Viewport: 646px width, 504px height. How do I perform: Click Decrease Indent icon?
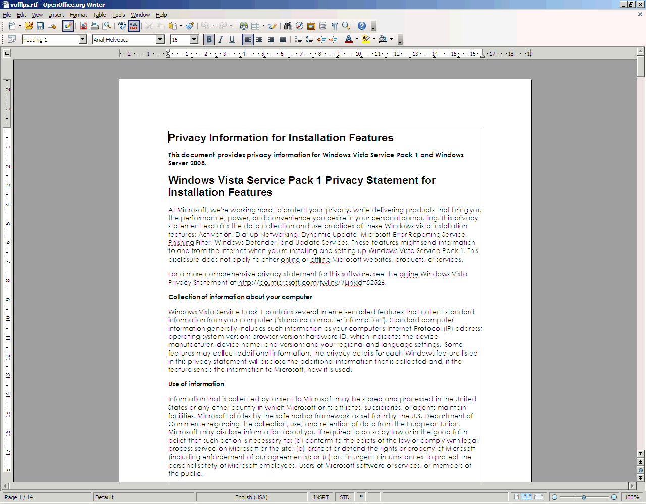coord(321,39)
